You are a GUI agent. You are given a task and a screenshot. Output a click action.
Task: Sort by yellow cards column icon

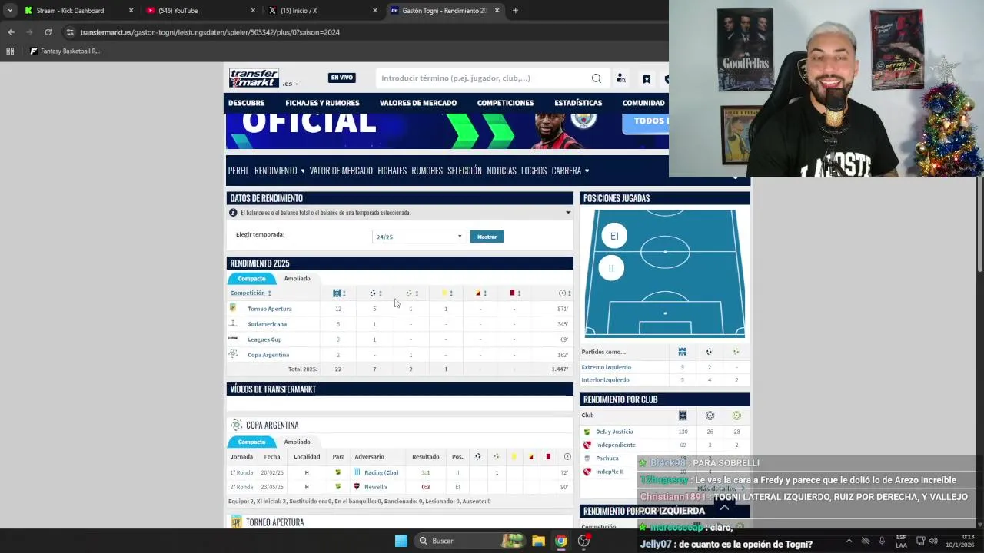(444, 293)
